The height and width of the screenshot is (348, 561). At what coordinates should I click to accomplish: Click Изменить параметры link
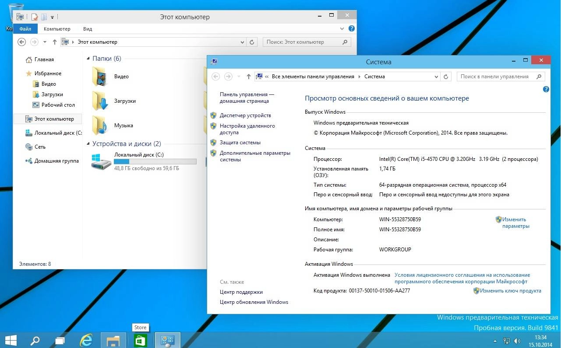pyautogui.click(x=516, y=223)
